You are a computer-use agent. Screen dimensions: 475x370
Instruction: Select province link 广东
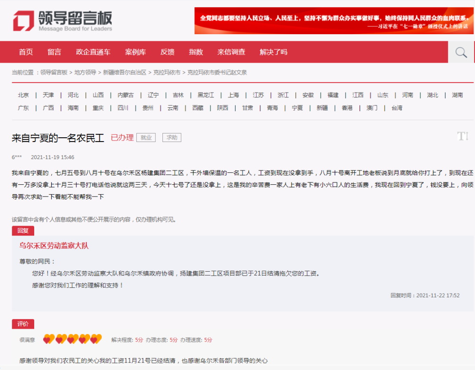[23, 108]
